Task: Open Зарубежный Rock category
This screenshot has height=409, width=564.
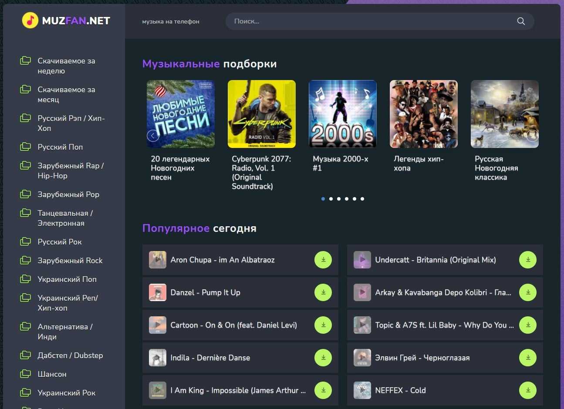Action: coord(70,261)
